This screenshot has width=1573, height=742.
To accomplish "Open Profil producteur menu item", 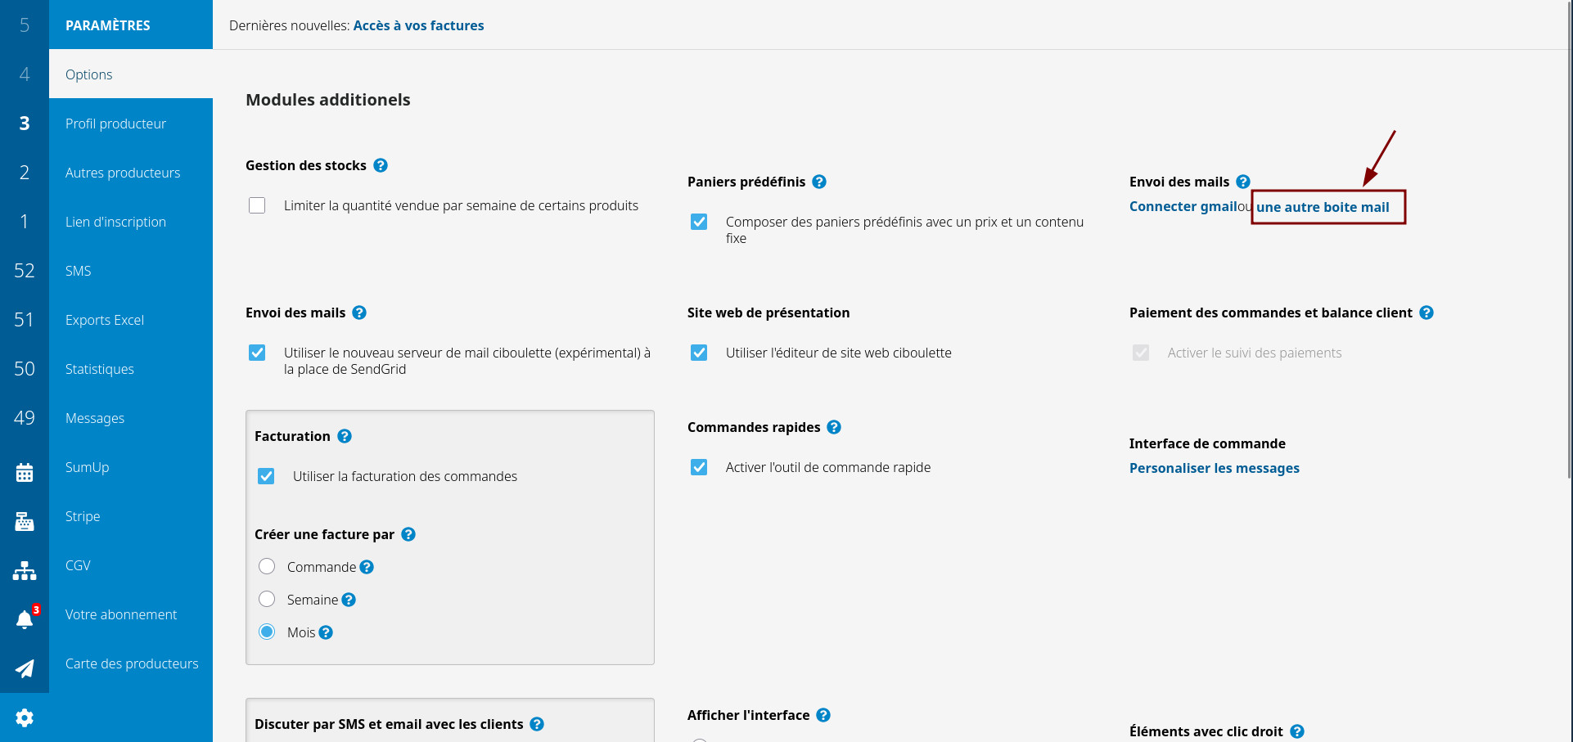I will coord(115,124).
